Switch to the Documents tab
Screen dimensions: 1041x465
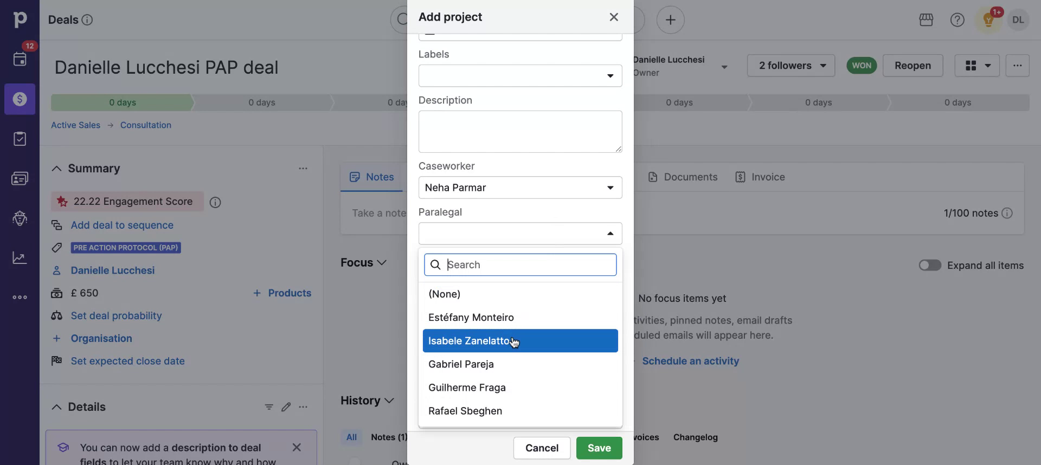pos(683,177)
